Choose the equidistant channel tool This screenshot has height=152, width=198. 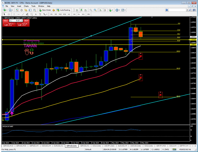pyautogui.click(x=27, y=14)
